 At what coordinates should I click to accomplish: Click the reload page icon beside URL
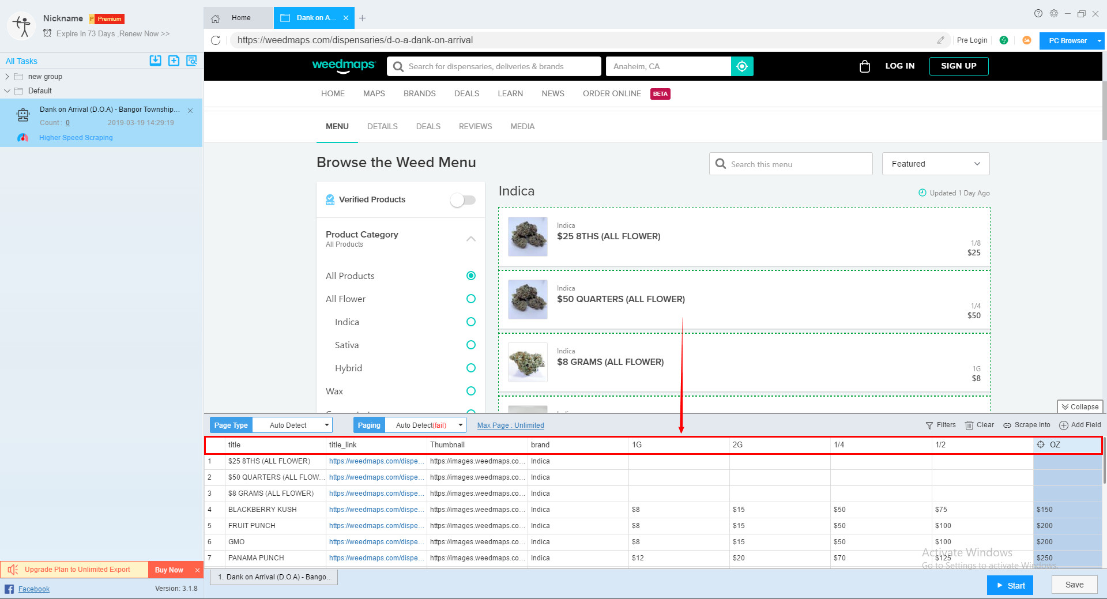coord(216,40)
